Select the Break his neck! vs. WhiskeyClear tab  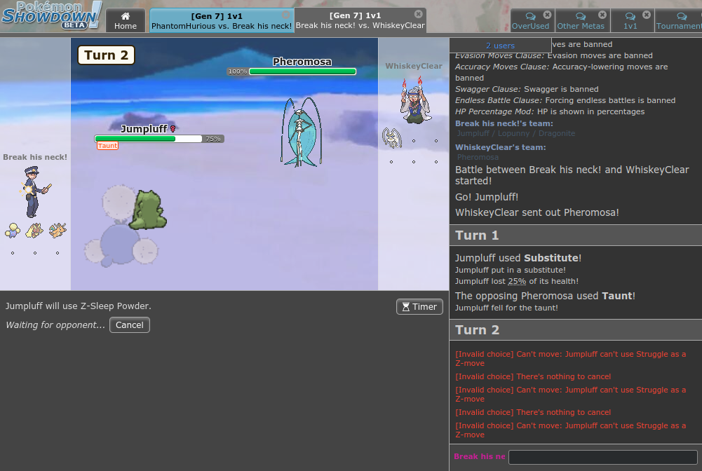(x=360, y=20)
